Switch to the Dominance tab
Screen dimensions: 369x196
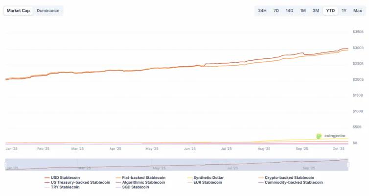(48, 10)
